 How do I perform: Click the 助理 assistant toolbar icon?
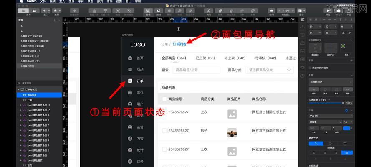point(271,10)
